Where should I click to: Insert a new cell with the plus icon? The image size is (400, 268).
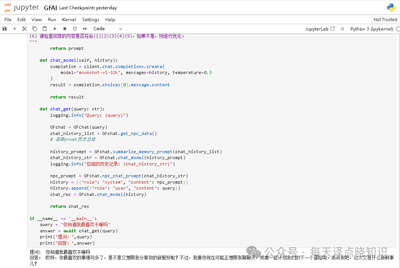[15, 29]
